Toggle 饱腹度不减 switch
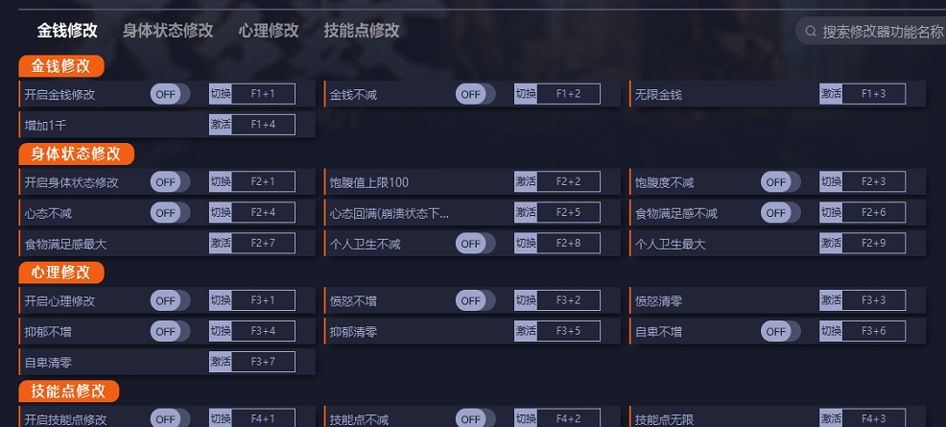 780,182
